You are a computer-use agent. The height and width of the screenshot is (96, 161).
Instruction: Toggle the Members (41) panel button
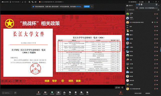click(x=58, y=93)
